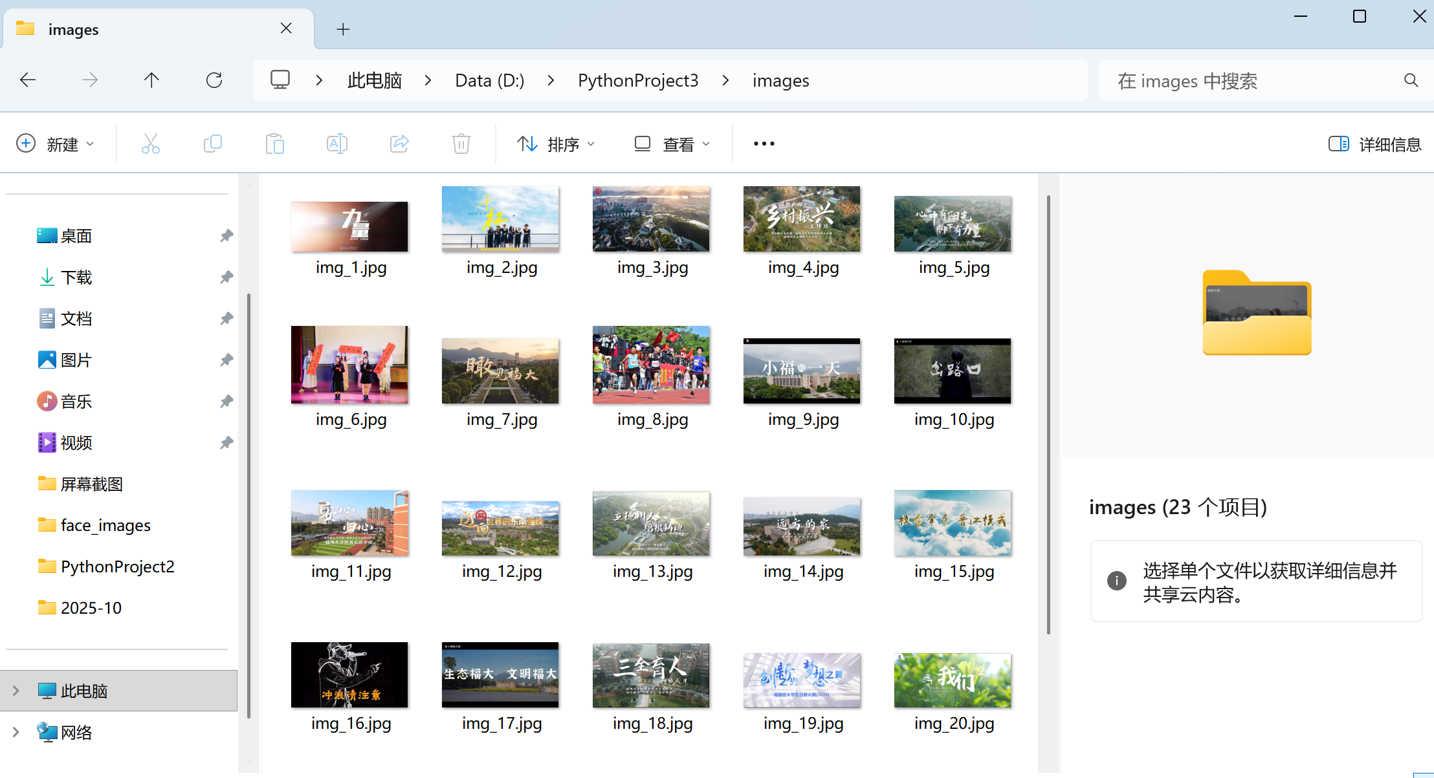Image resolution: width=1434 pixels, height=778 pixels.
Task: Refresh the folder view
Action: [215, 80]
